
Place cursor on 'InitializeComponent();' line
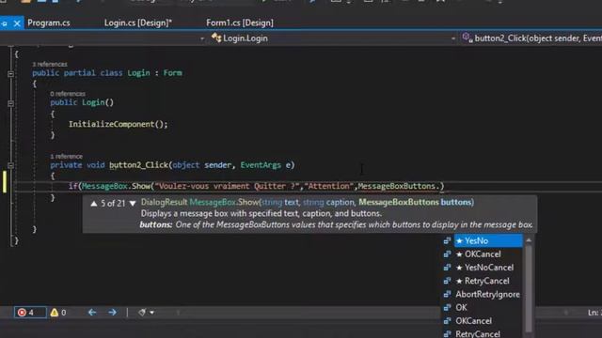[119, 124]
